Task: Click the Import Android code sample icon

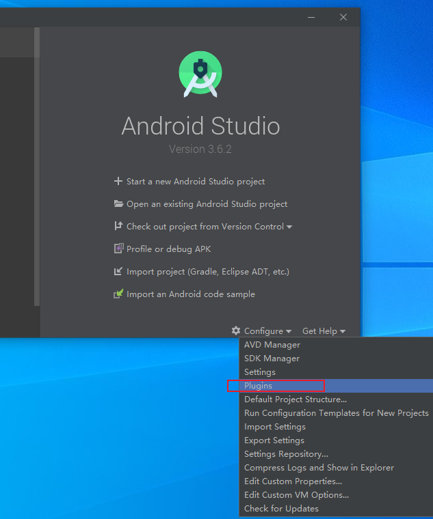Action: coord(118,294)
